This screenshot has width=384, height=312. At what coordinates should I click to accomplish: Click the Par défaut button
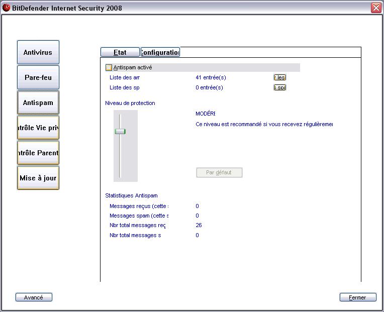click(x=219, y=172)
